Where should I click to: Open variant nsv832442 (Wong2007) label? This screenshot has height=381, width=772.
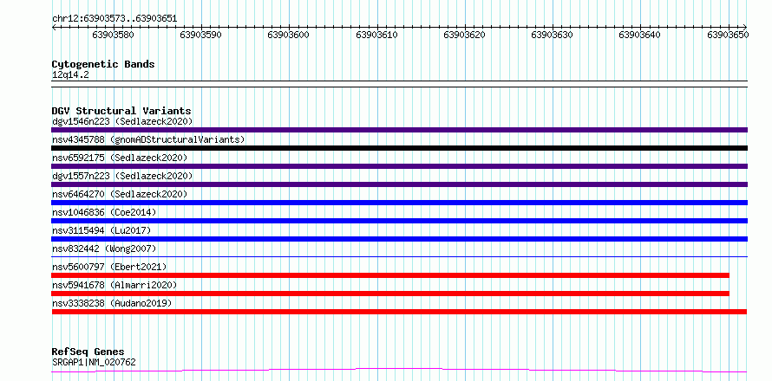104,249
